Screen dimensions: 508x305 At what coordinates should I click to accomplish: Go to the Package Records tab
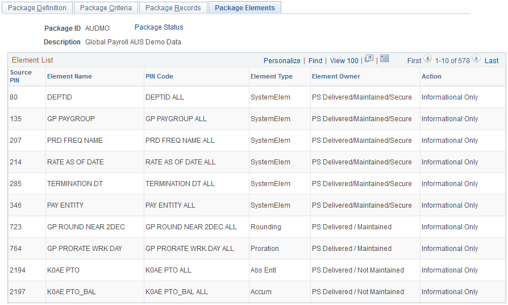coord(173,8)
